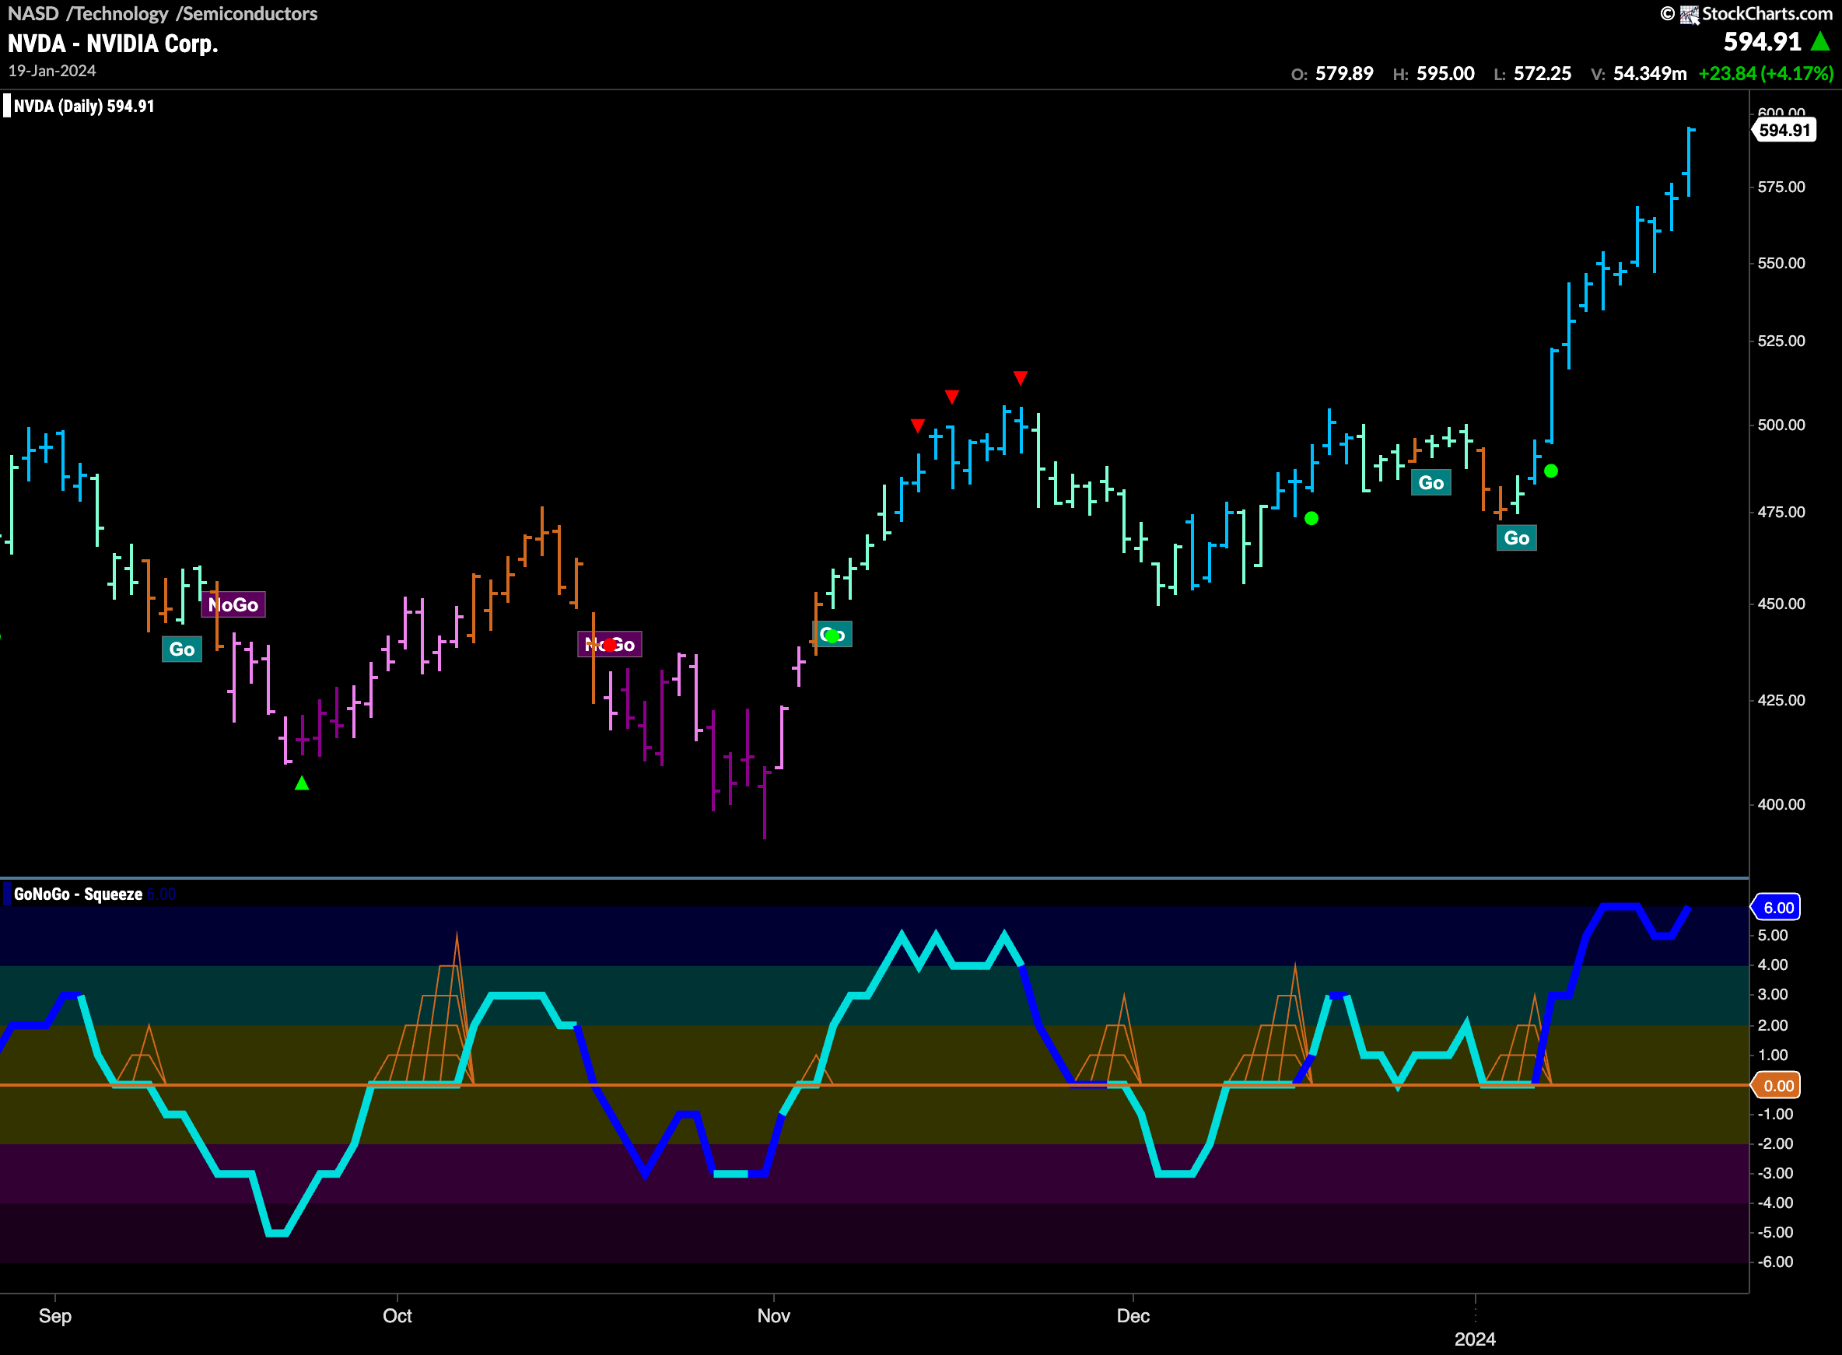This screenshot has height=1355, width=1842.
Task: Click the 500.00 price axis label
Action: coord(1781,425)
